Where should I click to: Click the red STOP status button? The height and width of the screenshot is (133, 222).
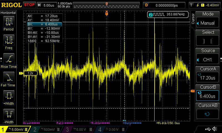tap(29, 5)
